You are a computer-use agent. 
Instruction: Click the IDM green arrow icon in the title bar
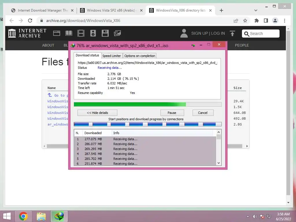[x=193, y=45]
